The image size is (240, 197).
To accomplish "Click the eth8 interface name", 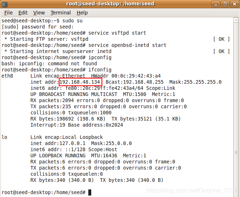I will pos(7,76).
